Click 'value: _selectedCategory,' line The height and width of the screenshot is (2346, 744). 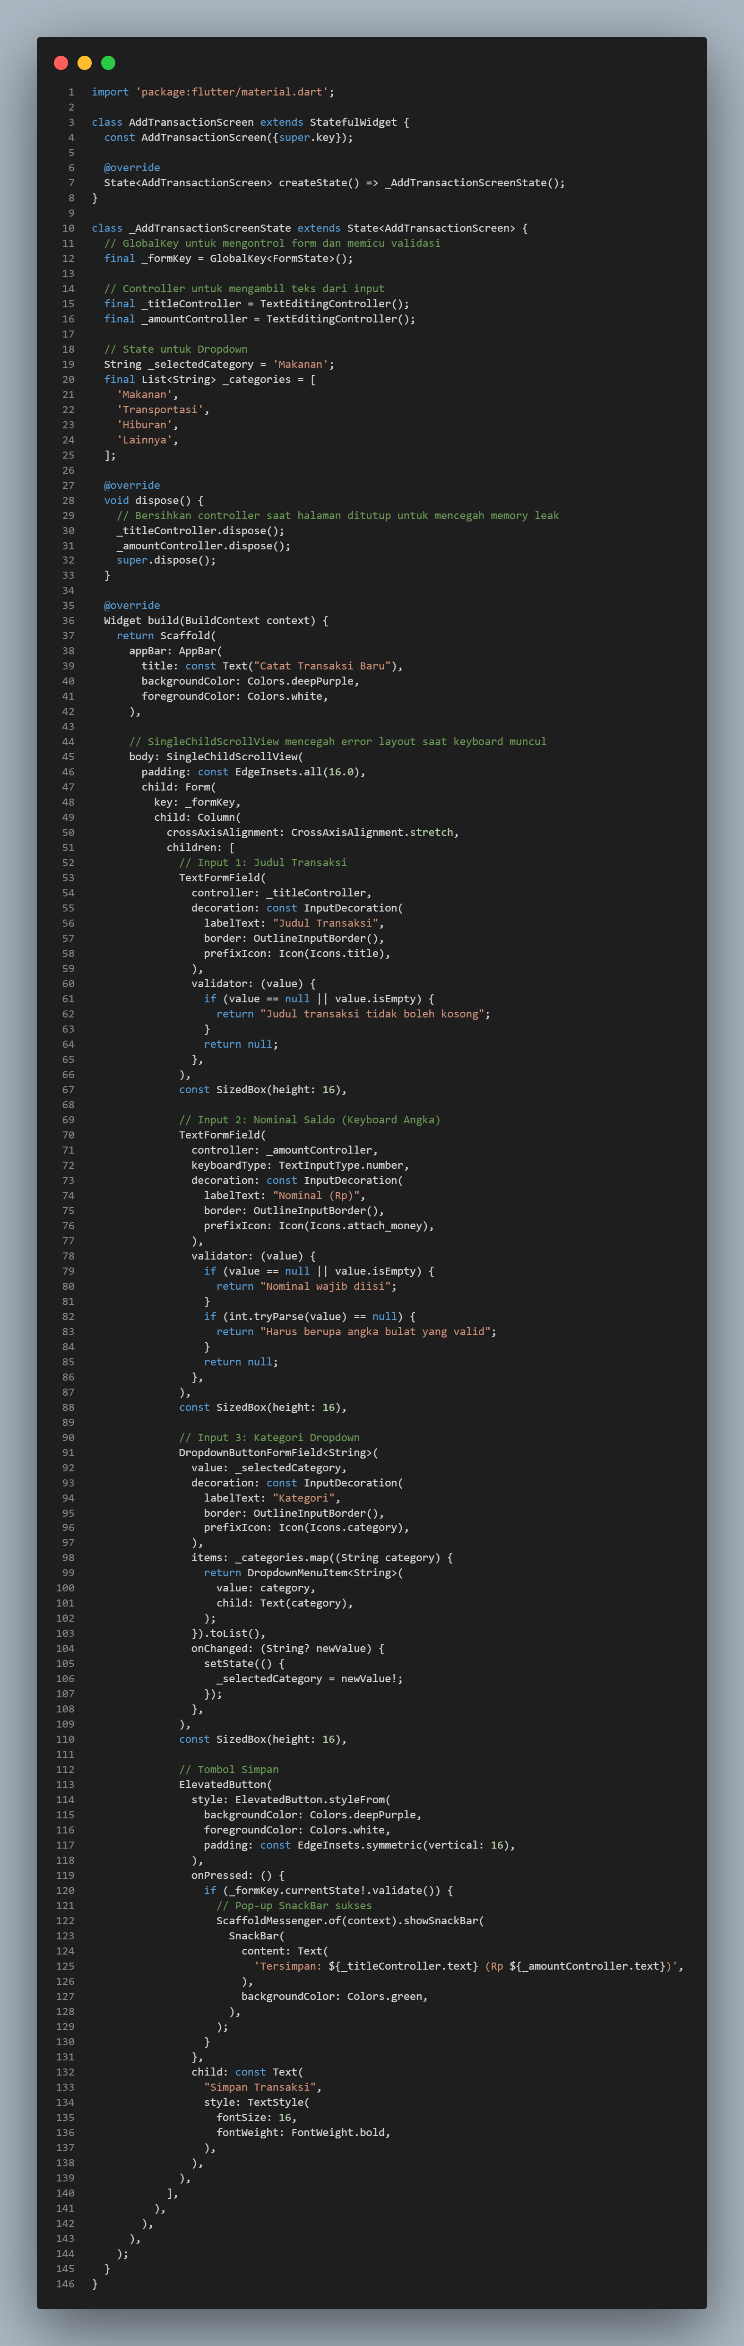(268, 1467)
